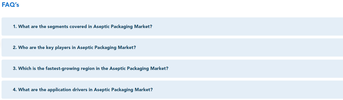Open FAQ item number 1
This screenshot has width=343, height=100.
click(x=172, y=27)
